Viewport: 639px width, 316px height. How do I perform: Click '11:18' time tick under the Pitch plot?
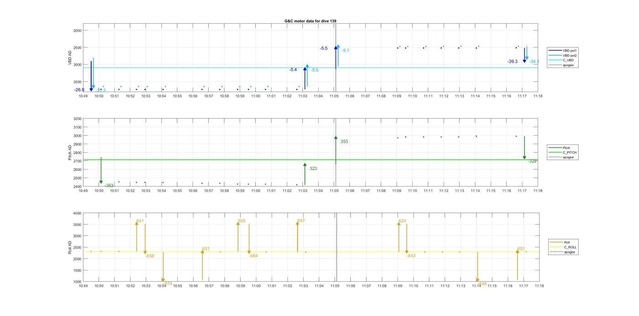[x=538, y=191]
